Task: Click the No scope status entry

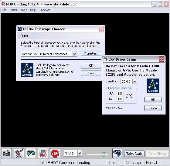Action: coord(134,163)
